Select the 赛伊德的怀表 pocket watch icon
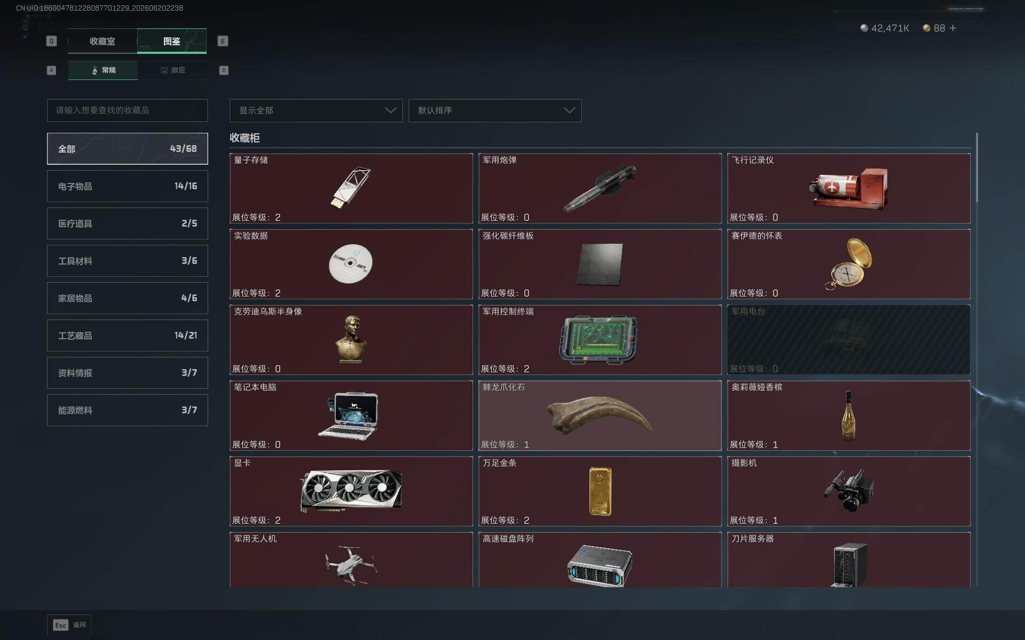Screen dimensions: 1025x640 tap(848, 264)
